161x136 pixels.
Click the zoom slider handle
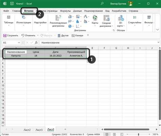[x=138, y=134]
